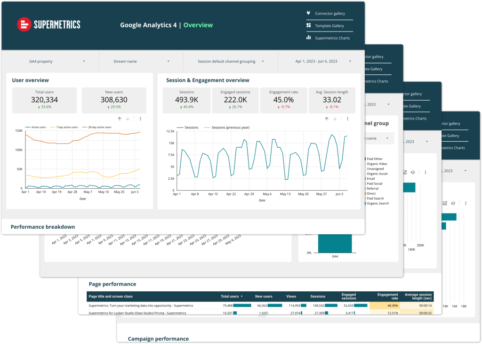Click the Engagement rate column header in table
This screenshot has height=344, width=482.
(388, 296)
